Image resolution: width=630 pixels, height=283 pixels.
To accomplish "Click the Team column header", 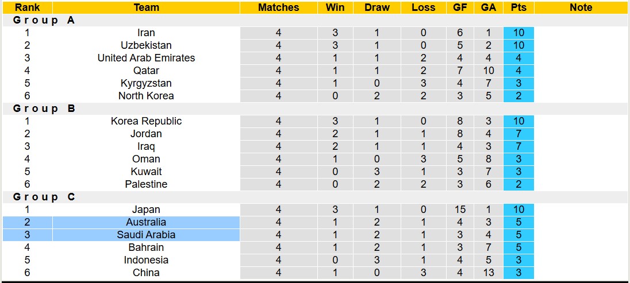I will (x=146, y=7).
